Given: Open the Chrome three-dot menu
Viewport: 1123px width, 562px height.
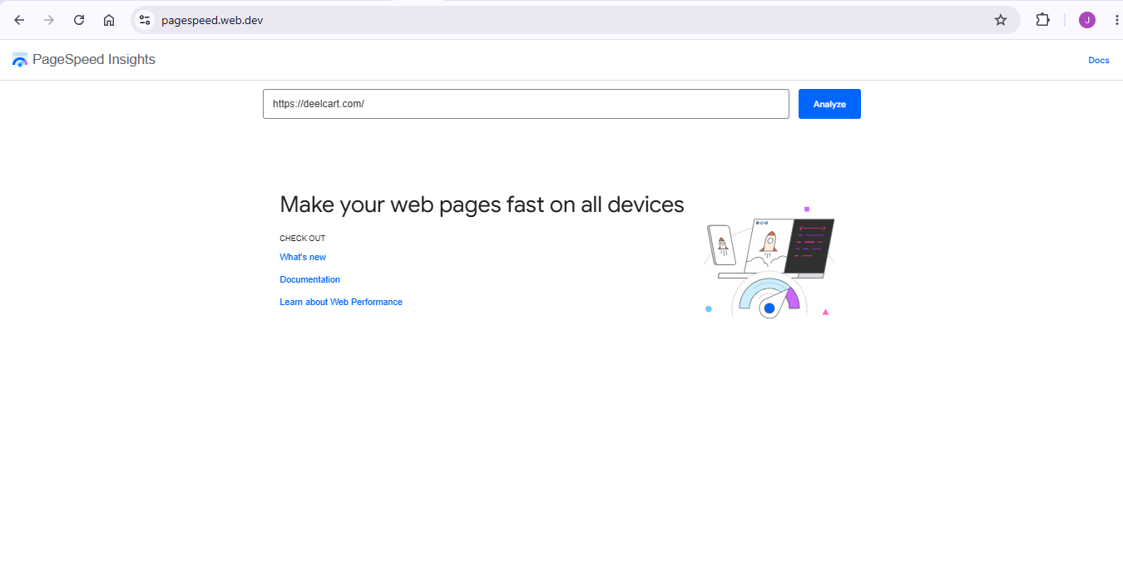Looking at the screenshot, I should pyautogui.click(x=1116, y=20).
